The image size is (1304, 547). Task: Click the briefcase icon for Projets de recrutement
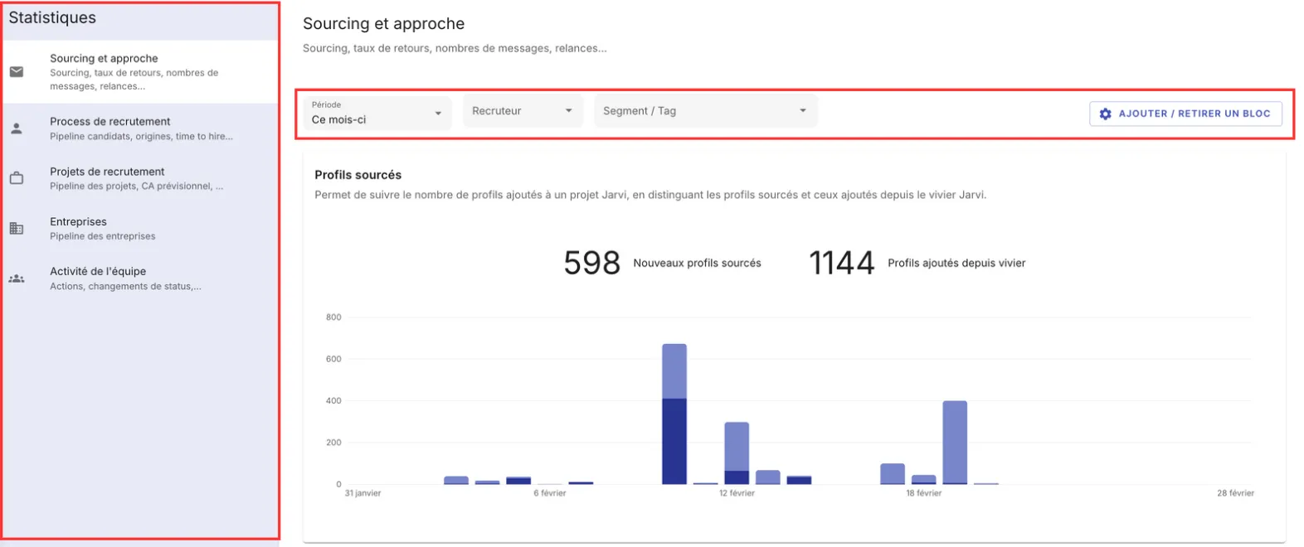click(17, 178)
